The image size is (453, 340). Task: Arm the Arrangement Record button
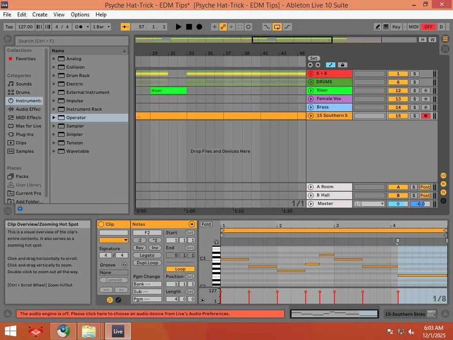click(x=199, y=27)
